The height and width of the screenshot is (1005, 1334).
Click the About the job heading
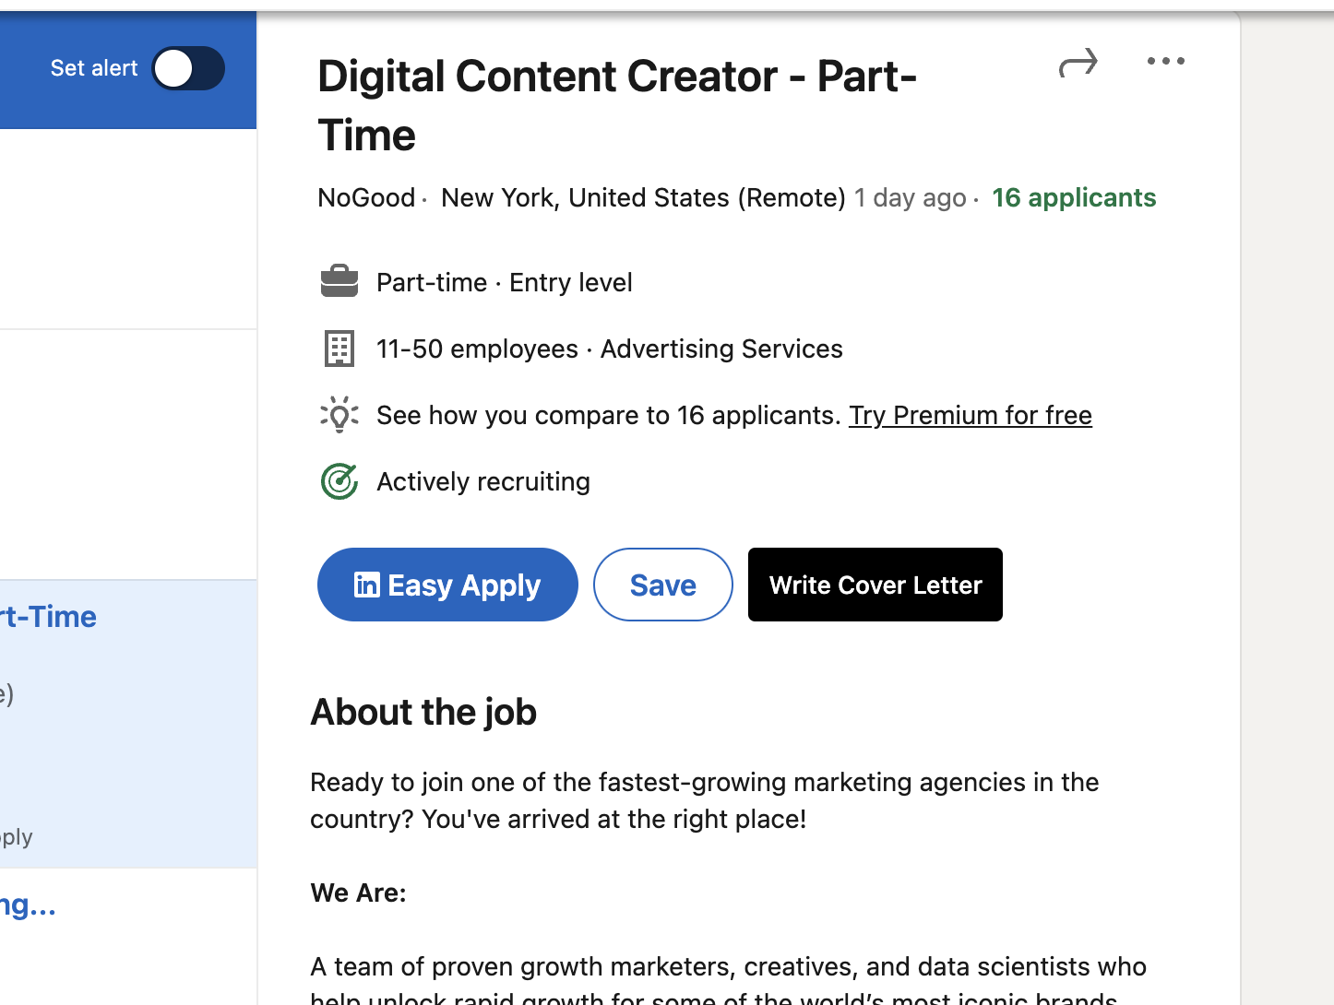tap(423, 712)
